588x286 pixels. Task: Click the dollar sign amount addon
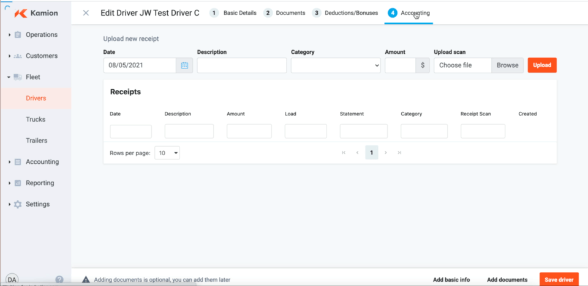coord(423,65)
